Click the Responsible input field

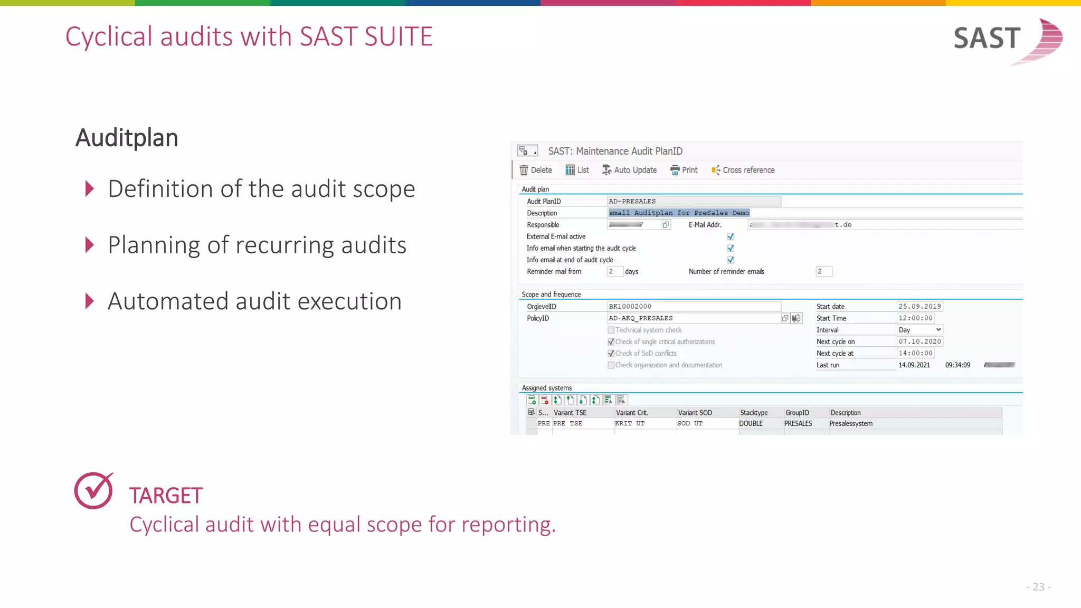point(634,225)
